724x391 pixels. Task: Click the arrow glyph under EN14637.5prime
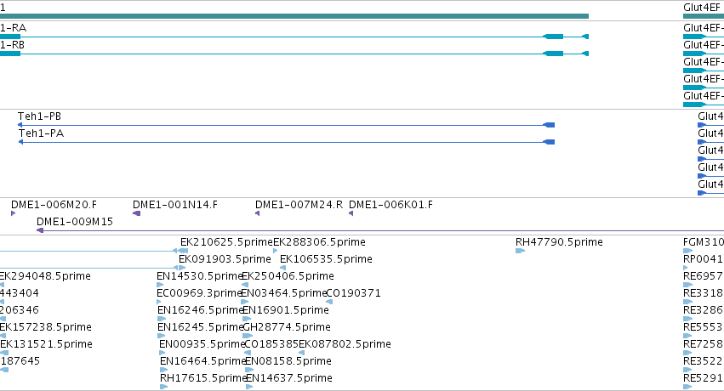(x=249, y=387)
